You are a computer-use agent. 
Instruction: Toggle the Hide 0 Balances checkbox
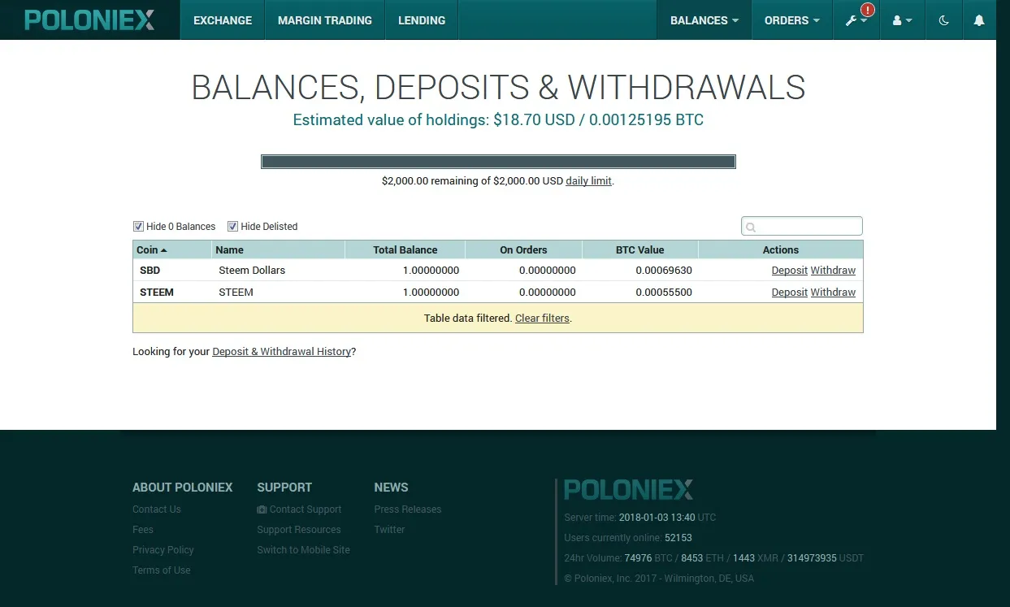(x=138, y=226)
